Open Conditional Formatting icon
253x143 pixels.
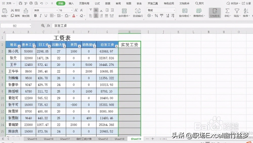[x=185, y=11]
